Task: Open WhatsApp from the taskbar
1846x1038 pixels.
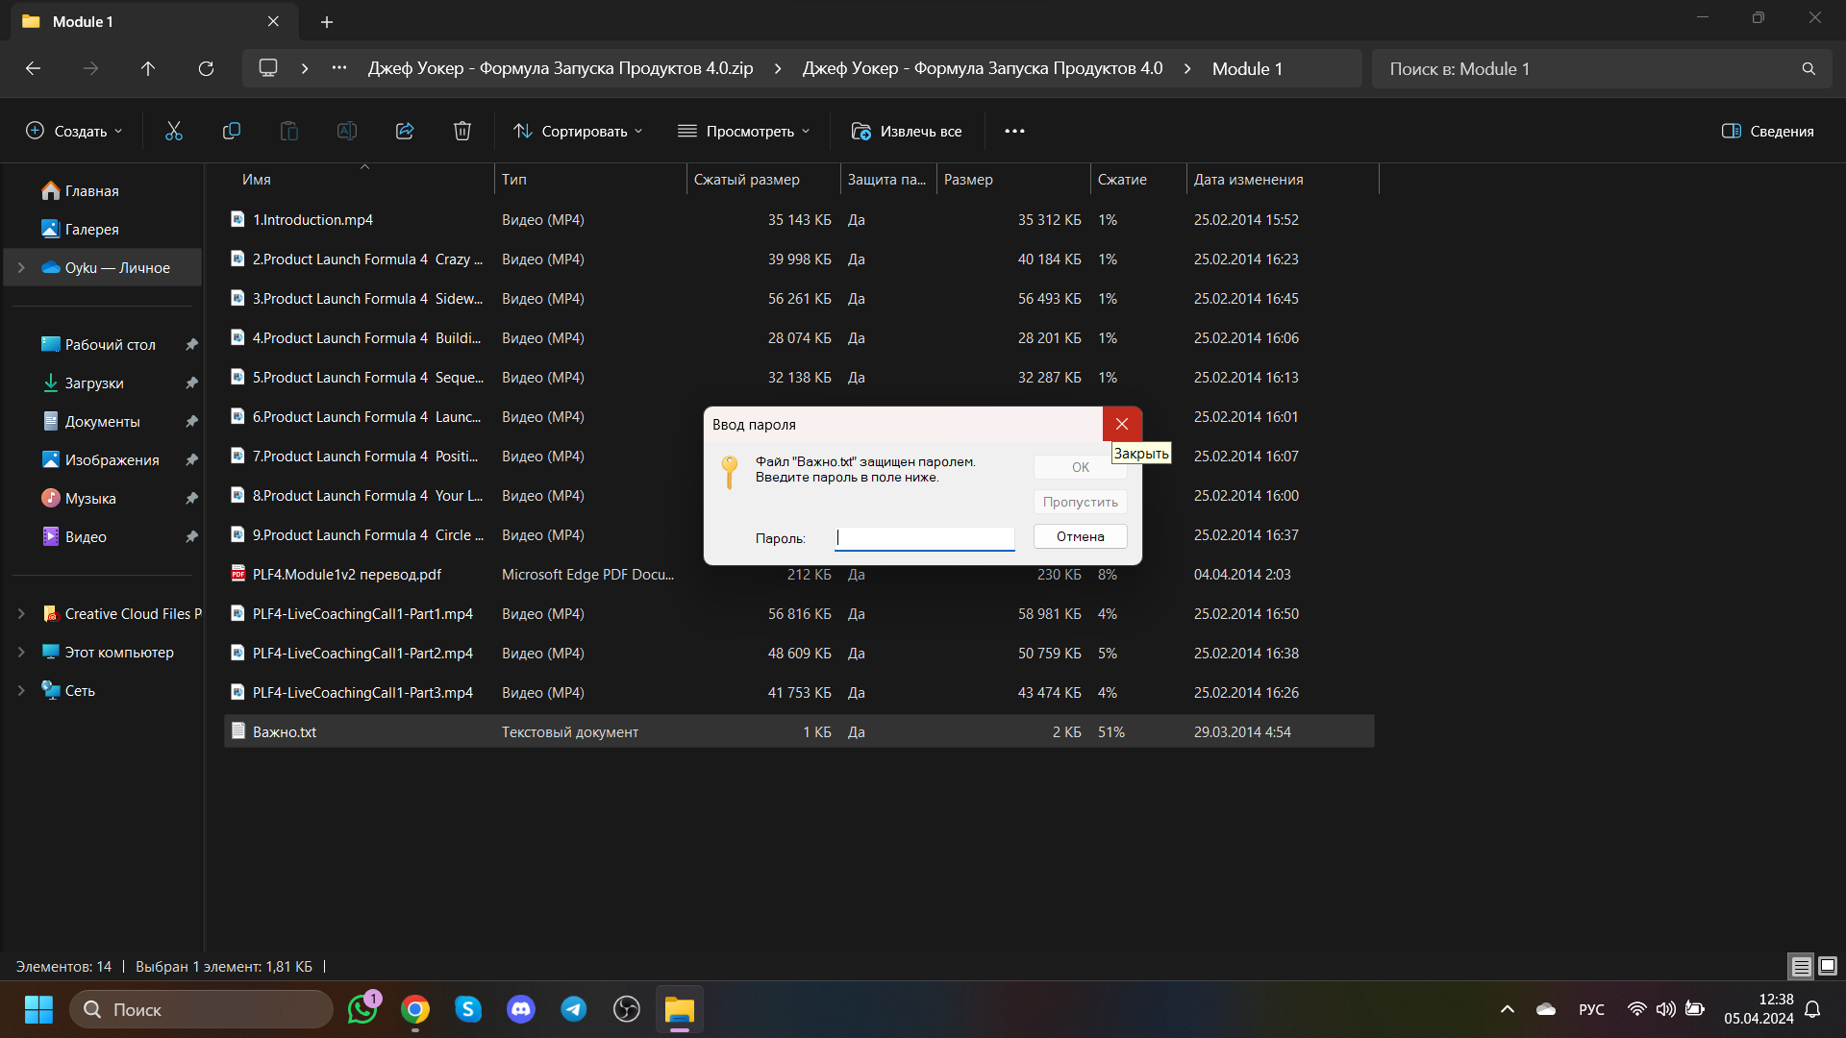Action: point(362,1009)
